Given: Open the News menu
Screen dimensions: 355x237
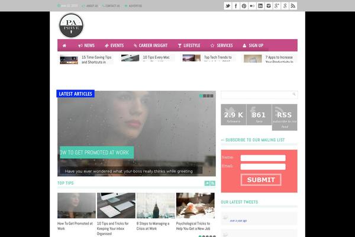Looking at the screenshot, I should coord(86,46).
